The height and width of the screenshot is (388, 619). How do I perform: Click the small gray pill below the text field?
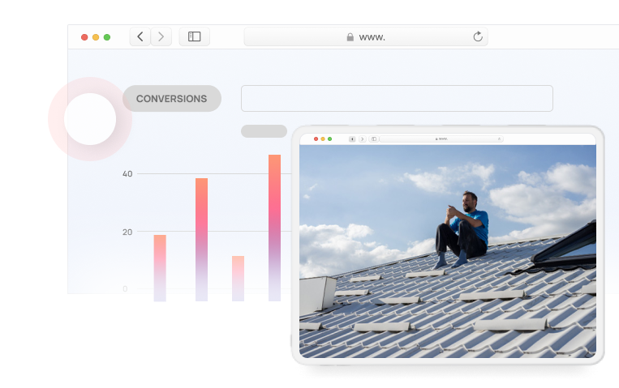click(264, 131)
